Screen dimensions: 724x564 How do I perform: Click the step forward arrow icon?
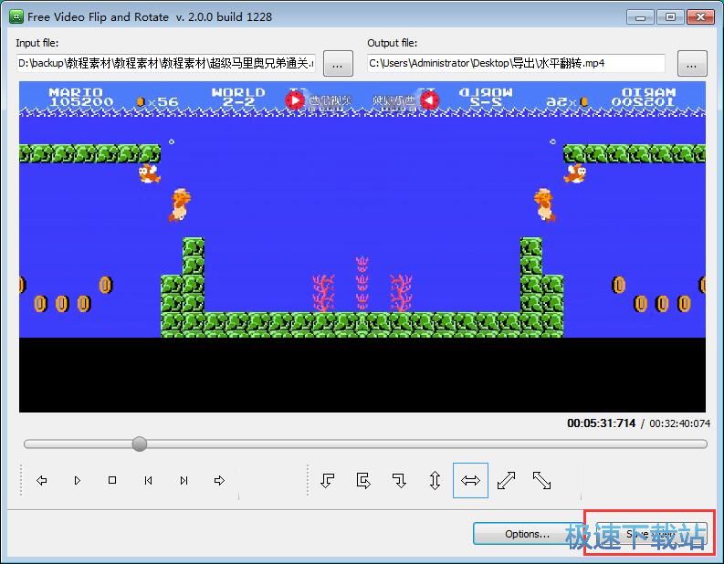click(x=219, y=480)
